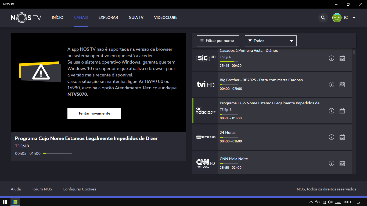Click the Tentar novamente button

pyautogui.click(x=94, y=113)
